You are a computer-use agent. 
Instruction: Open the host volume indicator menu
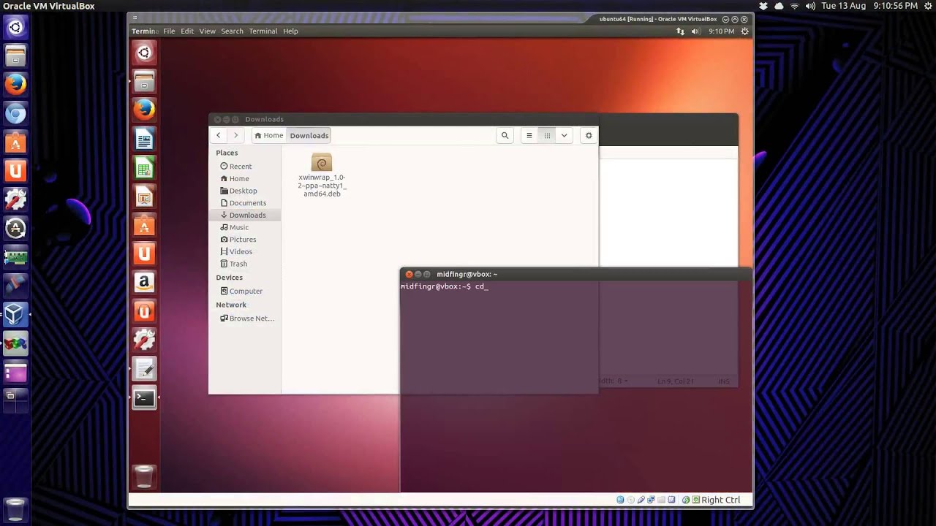click(x=810, y=6)
